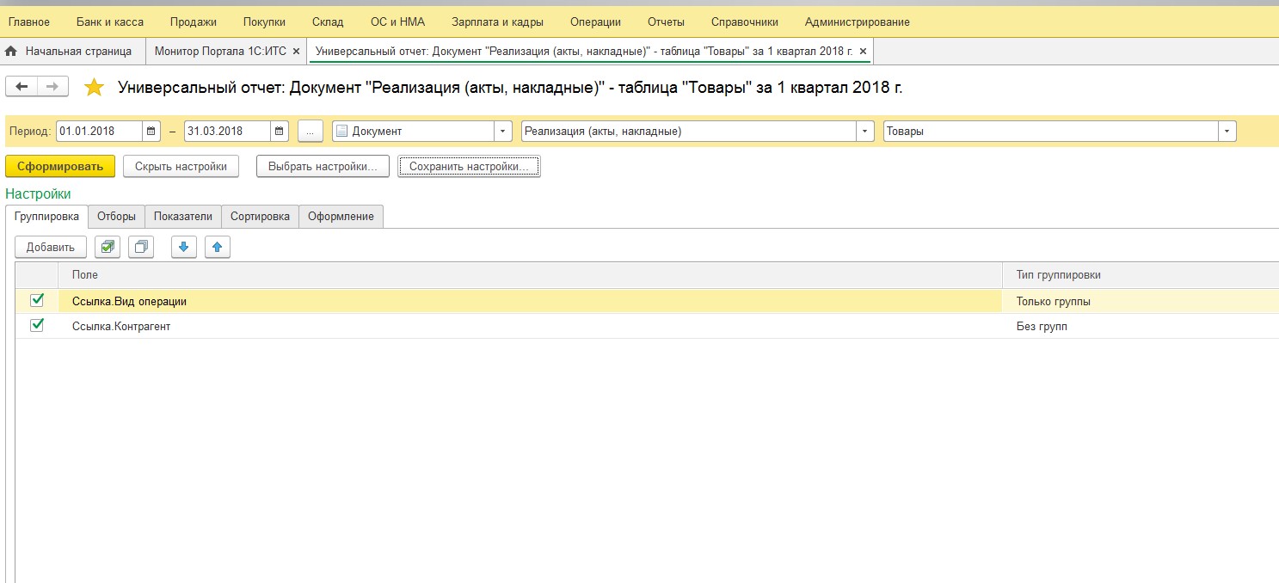Click the period selection ellipsis button
Screen dimensions: 1279x583
311,132
